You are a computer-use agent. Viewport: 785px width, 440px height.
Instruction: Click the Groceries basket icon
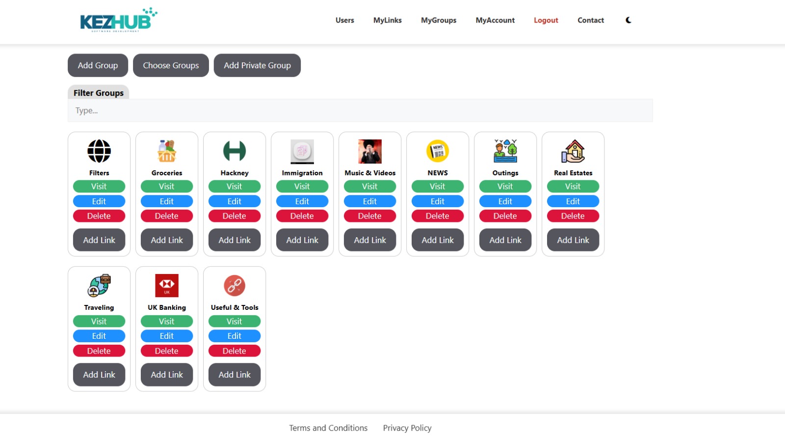click(x=167, y=151)
